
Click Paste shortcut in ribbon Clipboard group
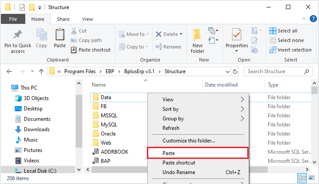[90, 50]
